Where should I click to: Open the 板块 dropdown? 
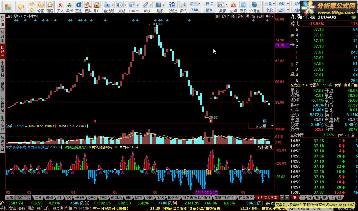pyautogui.click(x=283, y=4)
